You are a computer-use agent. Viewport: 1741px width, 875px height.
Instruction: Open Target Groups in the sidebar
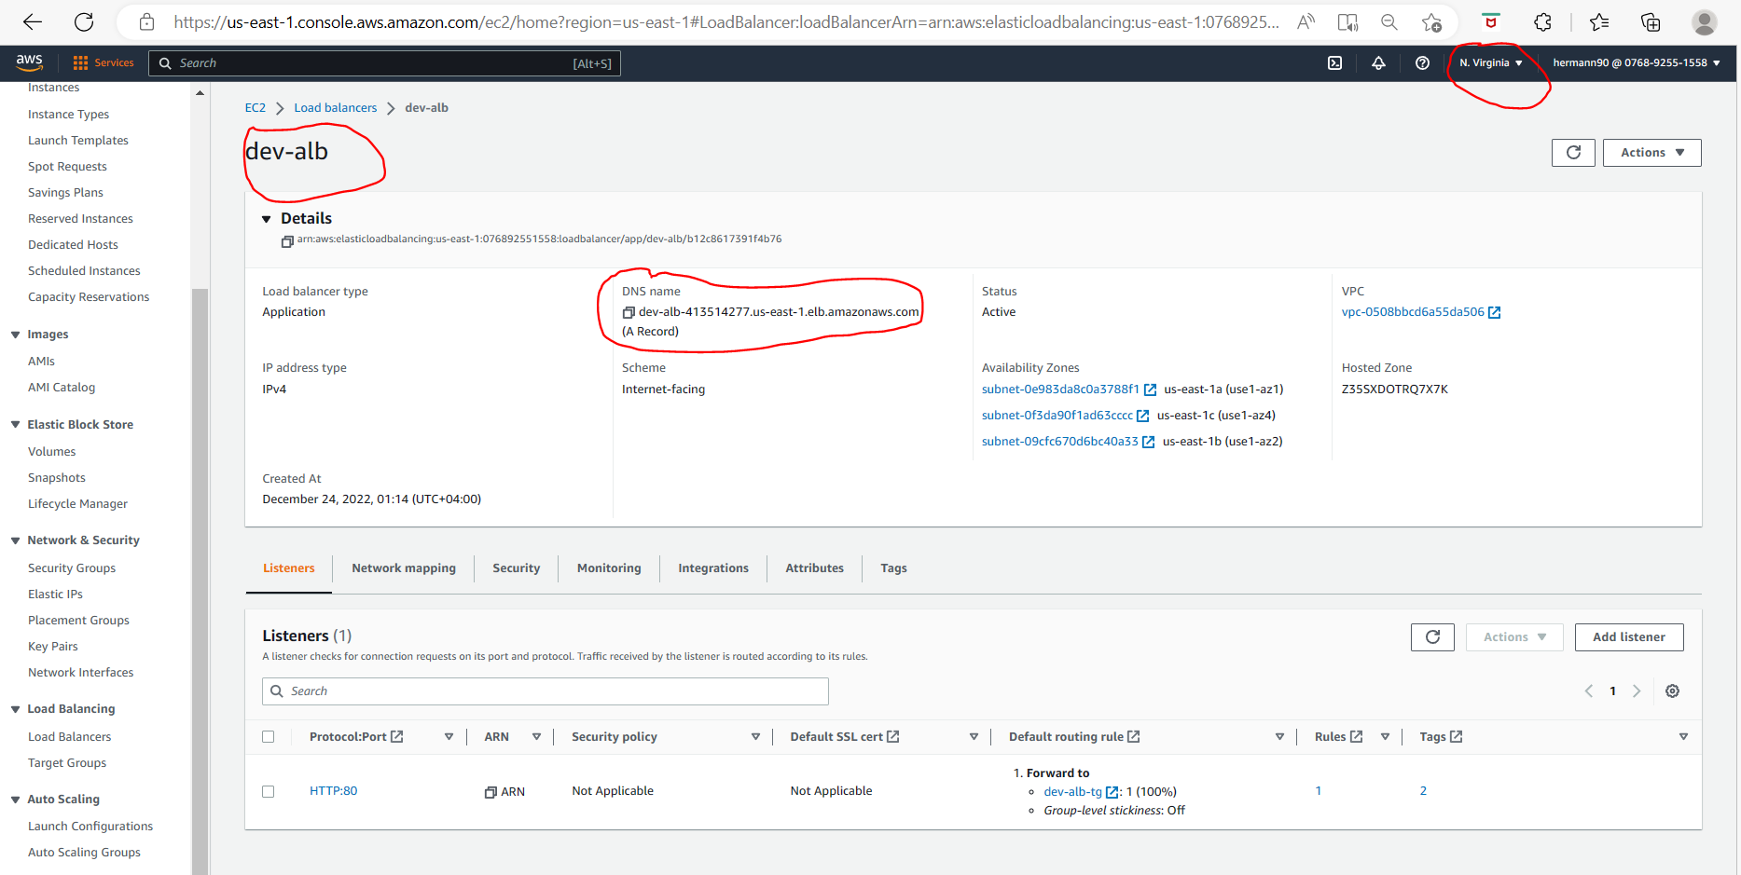click(67, 763)
